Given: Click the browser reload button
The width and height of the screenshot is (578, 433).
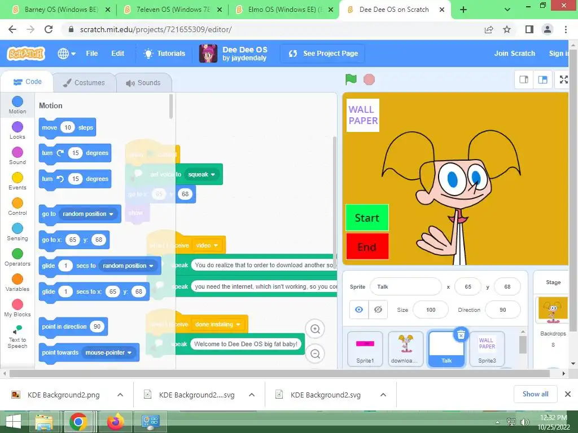Looking at the screenshot, I should [49, 29].
